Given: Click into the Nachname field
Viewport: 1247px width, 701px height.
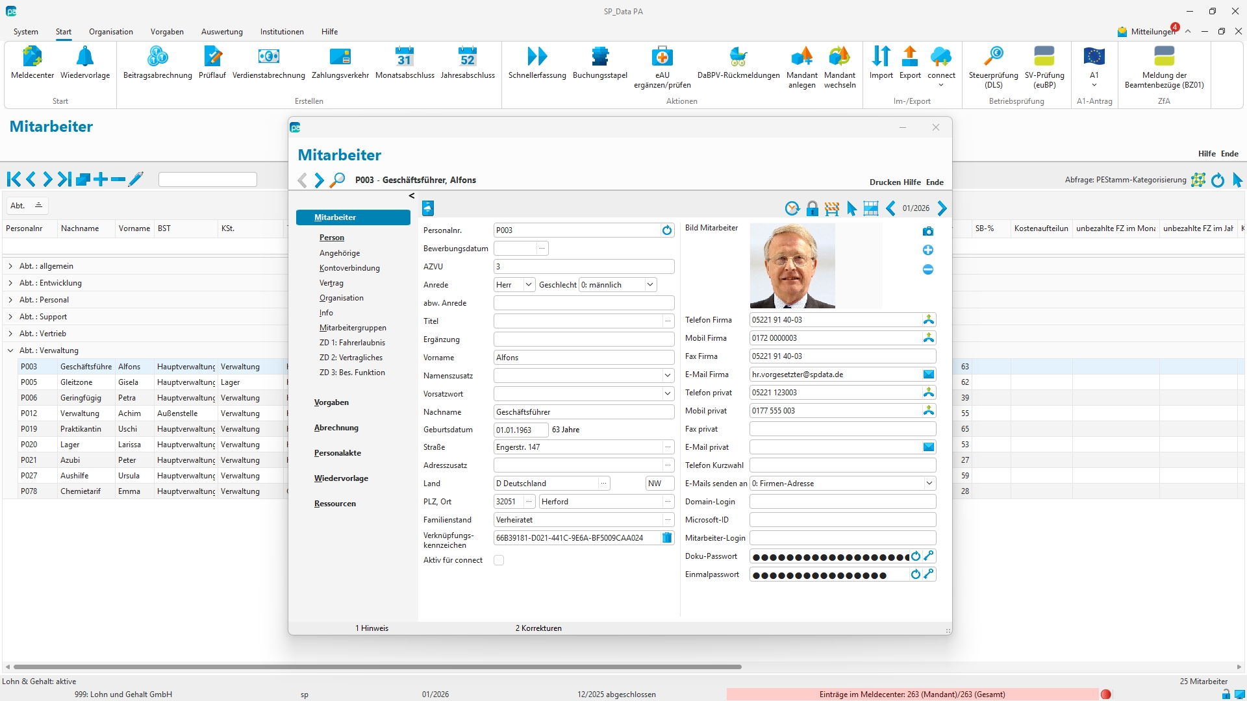Looking at the screenshot, I should click(x=583, y=412).
